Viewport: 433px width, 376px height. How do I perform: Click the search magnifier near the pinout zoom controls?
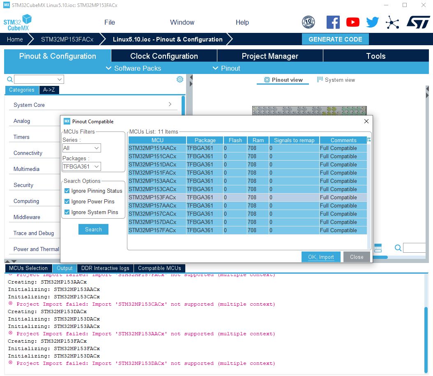[397, 248]
